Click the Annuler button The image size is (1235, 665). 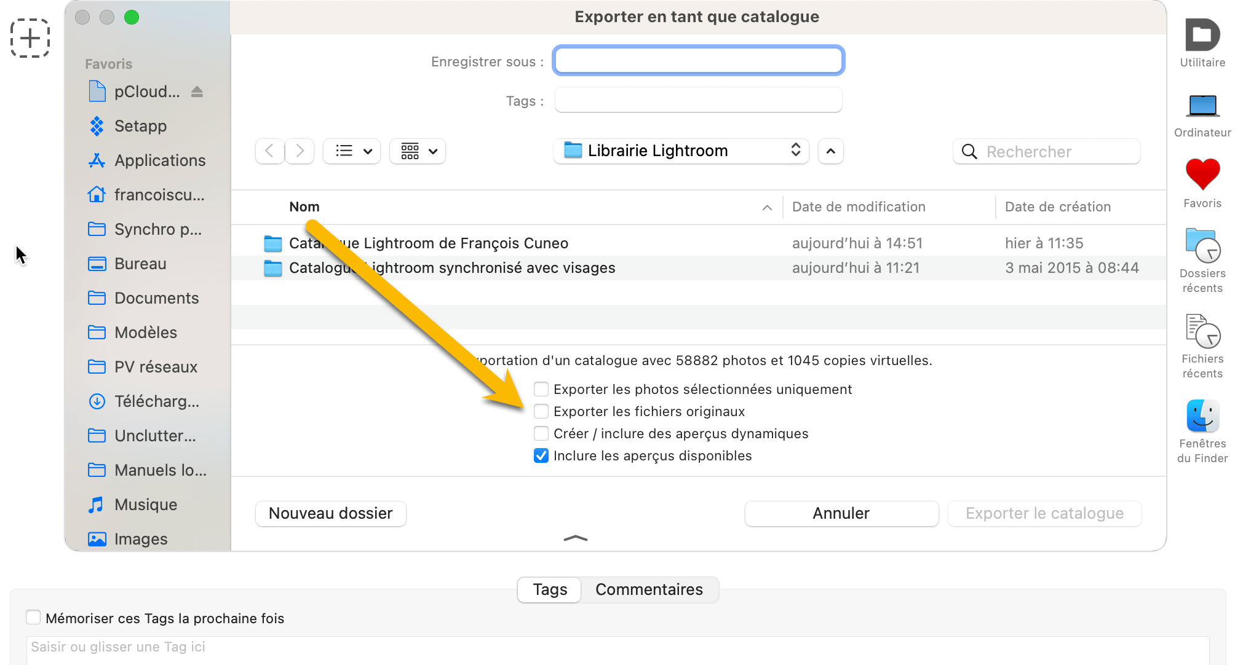[841, 513]
